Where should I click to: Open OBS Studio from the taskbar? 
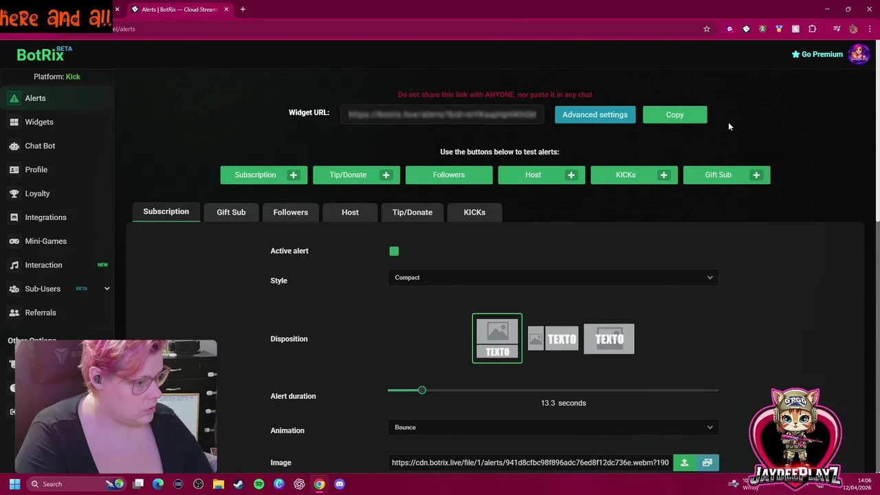tap(199, 484)
